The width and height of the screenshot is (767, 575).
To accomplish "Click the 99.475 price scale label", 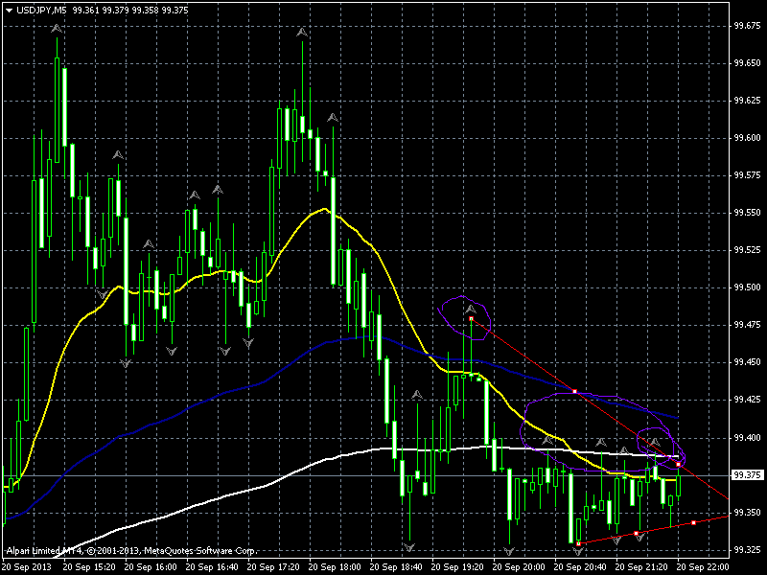I will 748,325.
